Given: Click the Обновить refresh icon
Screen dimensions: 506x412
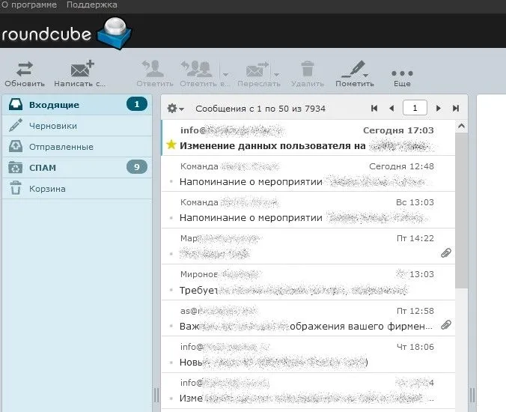Looking at the screenshot, I should click(25, 70).
